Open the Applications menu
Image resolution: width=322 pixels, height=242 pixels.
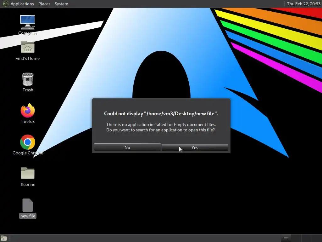click(x=22, y=4)
